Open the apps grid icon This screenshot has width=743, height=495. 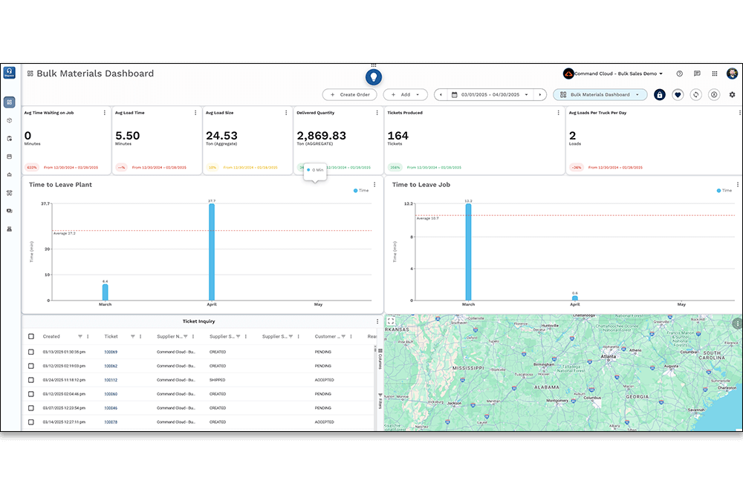pos(715,74)
